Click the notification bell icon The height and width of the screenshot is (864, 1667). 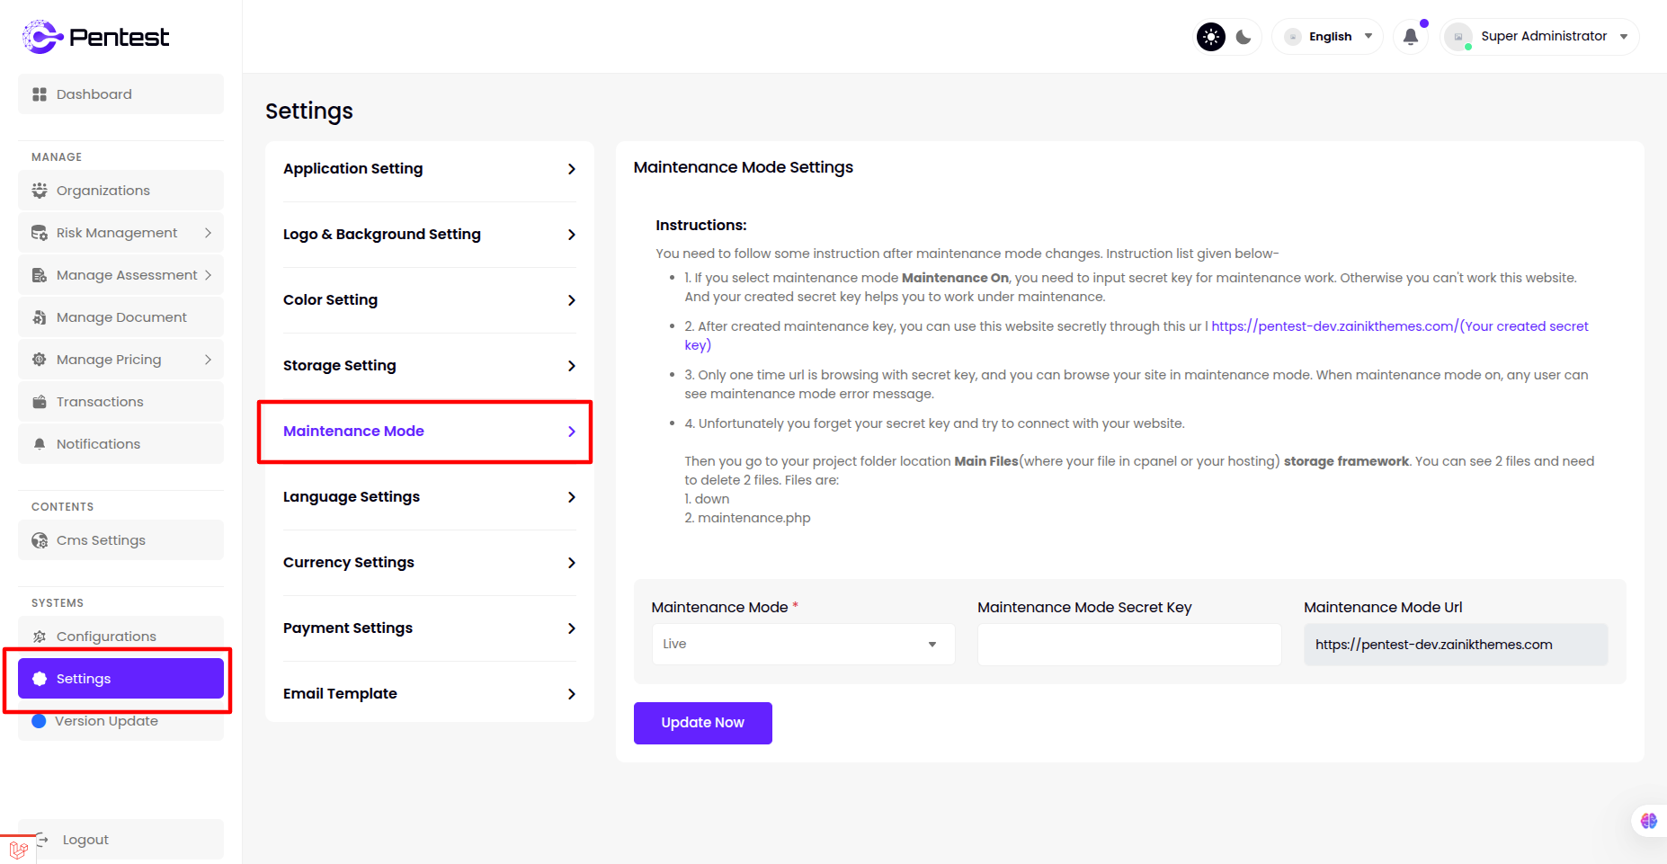[1410, 37]
